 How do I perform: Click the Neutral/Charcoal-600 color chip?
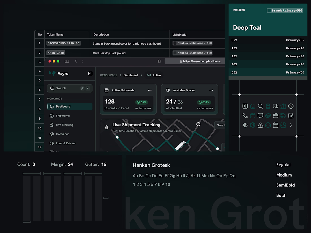(193, 53)
